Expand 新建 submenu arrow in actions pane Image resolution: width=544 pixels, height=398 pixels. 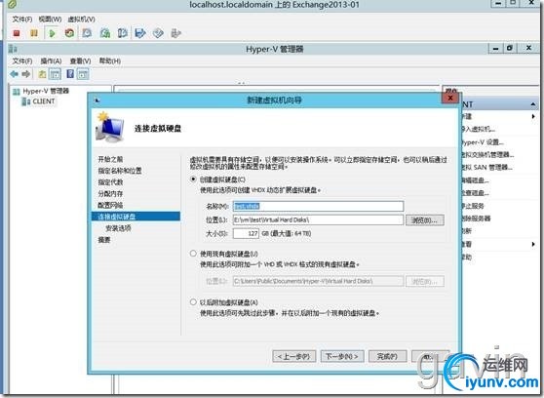coord(533,116)
